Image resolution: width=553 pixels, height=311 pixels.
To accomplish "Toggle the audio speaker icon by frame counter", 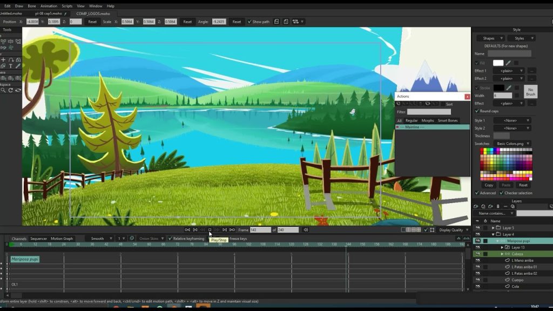I will tap(306, 230).
